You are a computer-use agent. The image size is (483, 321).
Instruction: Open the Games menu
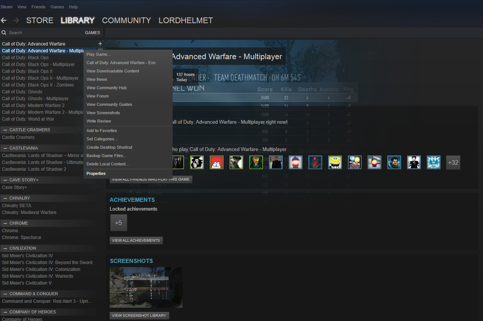57,7
